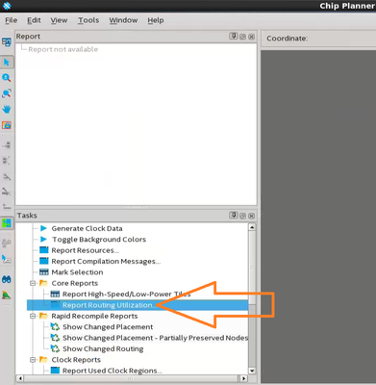This screenshot has width=376, height=385.
Task: Click the Tasks panel middle header icon
Action: [x=243, y=216]
